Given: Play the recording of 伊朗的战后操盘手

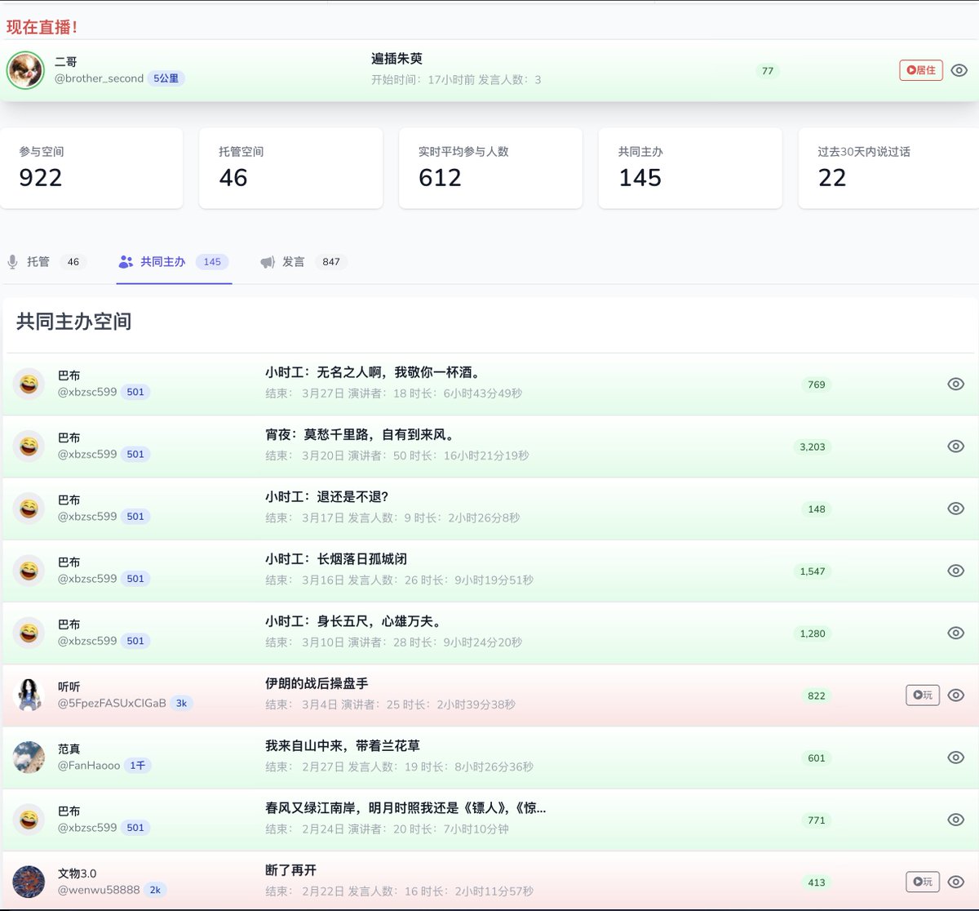Looking at the screenshot, I should point(923,695).
